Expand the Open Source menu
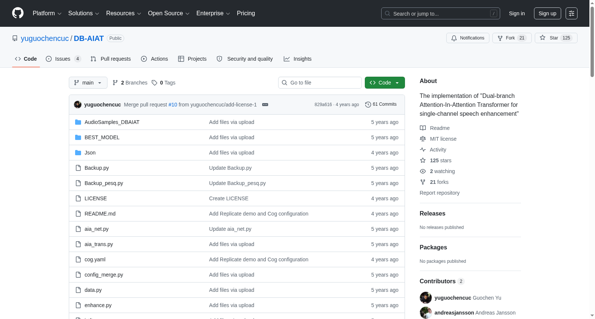 pos(169,13)
